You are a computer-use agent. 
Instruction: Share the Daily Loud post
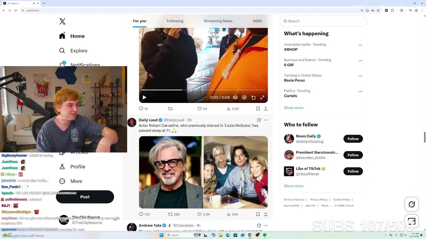coord(266,214)
